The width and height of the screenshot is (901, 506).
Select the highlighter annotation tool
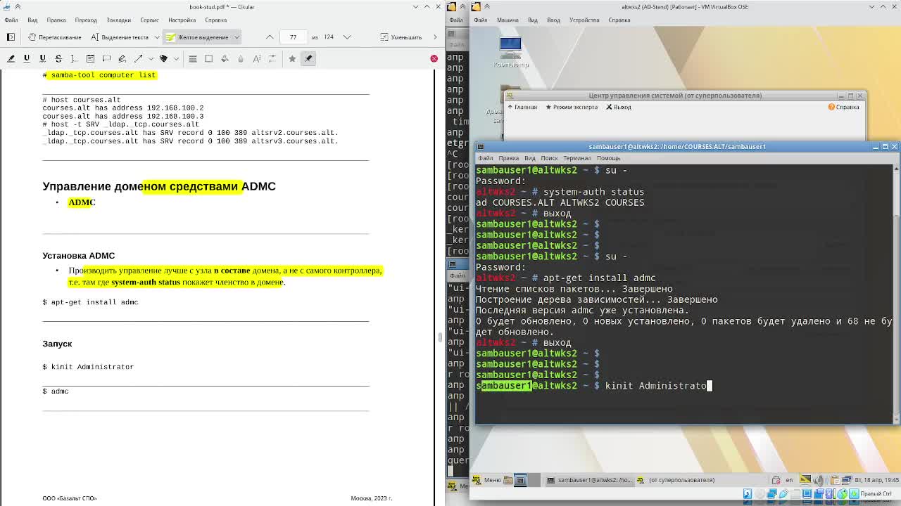11,58
